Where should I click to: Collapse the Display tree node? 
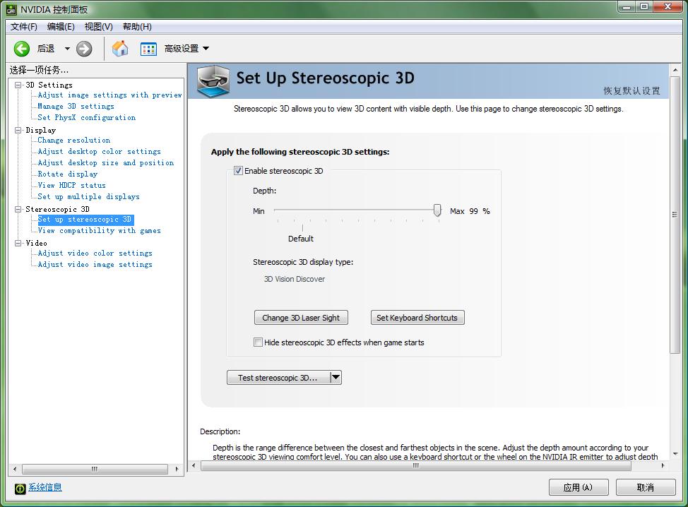[18, 130]
